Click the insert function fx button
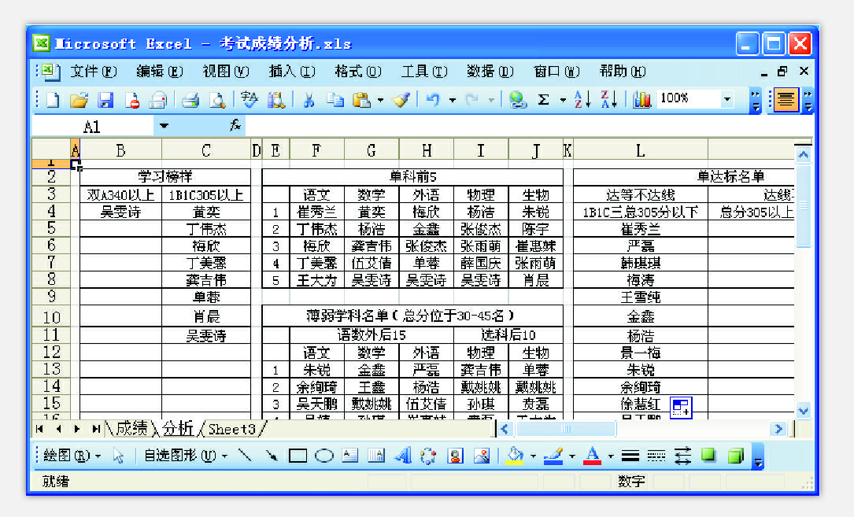 tap(235, 126)
